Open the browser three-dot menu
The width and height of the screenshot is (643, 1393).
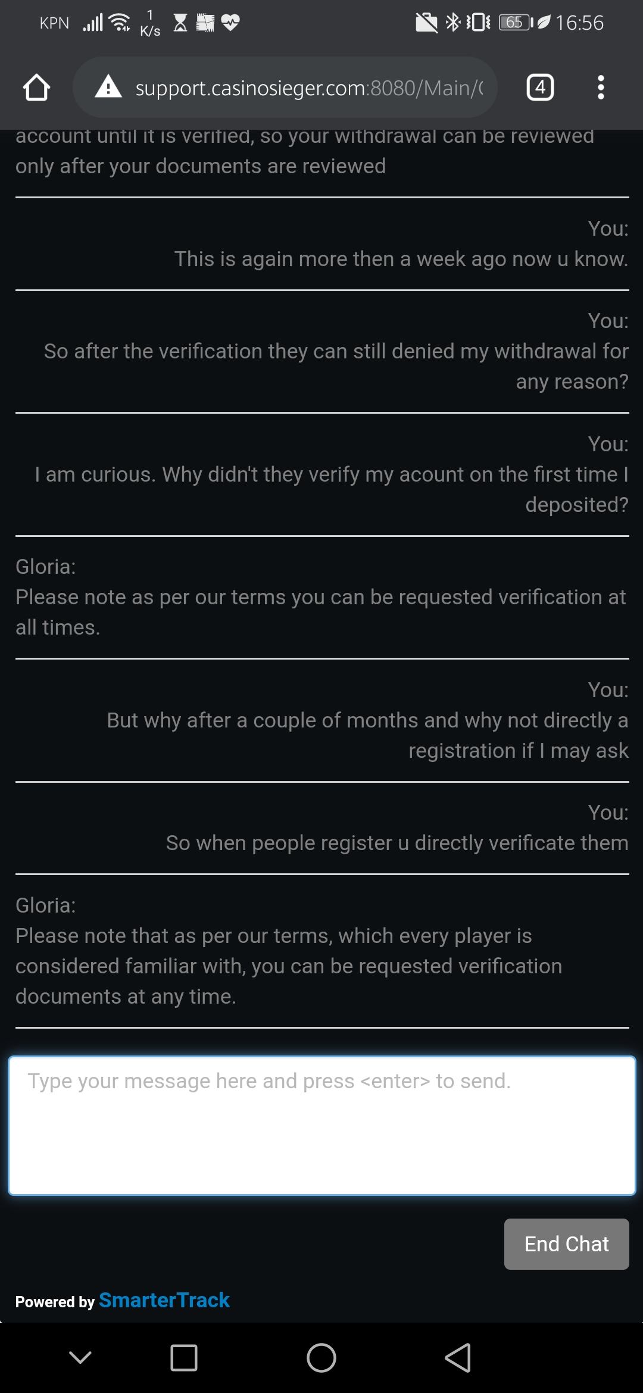click(601, 88)
